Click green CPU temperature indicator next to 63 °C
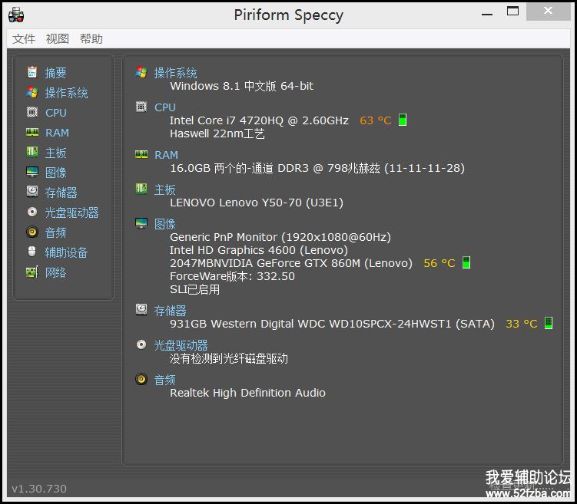Screen dimensions: 577x504 [x=403, y=120]
